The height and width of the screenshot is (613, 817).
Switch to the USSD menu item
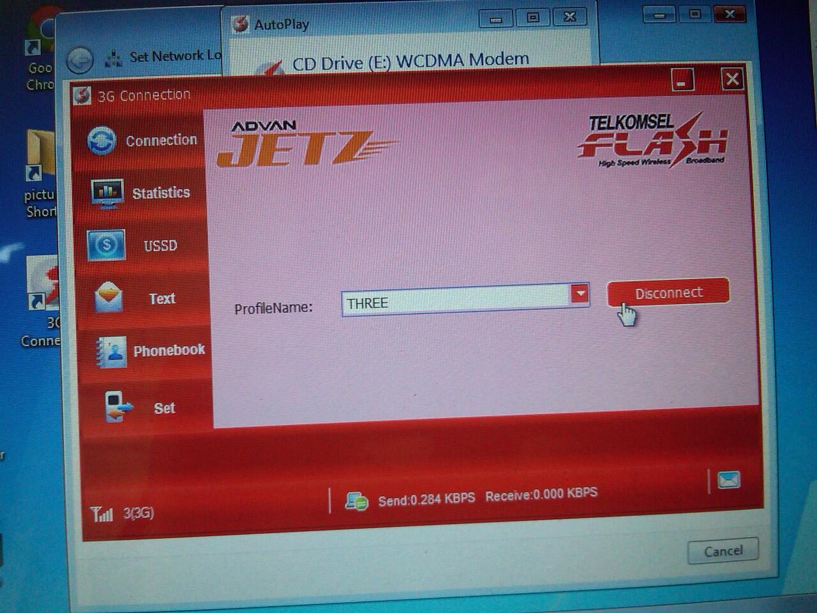(x=160, y=246)
